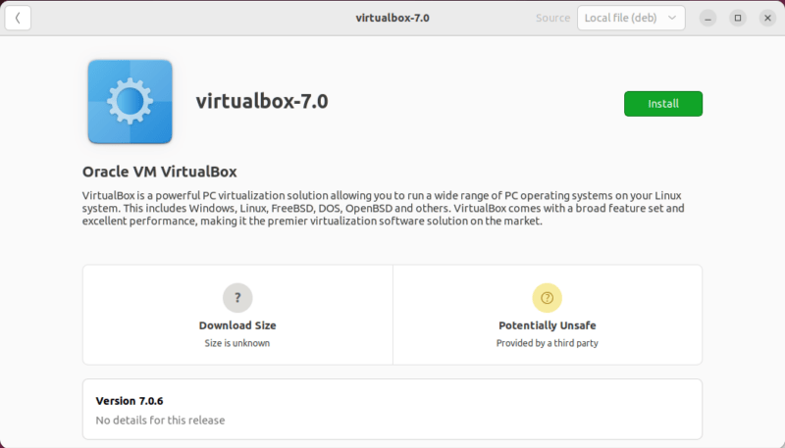Screen dimensions: 785x448
Task: Click 'Provided by a third party' text
Action: tap(548, 343)
